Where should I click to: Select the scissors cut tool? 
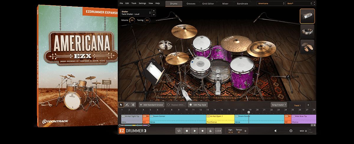tap(133, 105)
